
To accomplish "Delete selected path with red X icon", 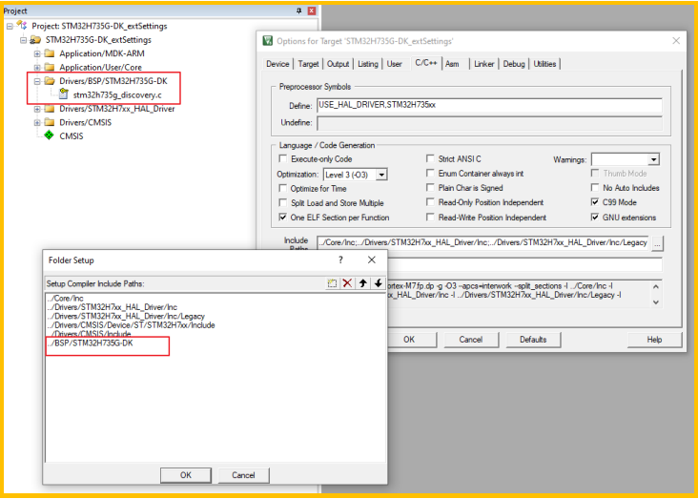I will (x=347, y=283).
